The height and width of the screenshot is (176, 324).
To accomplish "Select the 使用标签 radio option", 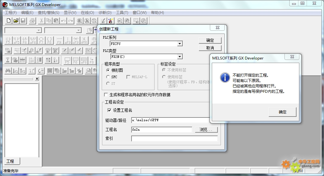I will (164, 77).
